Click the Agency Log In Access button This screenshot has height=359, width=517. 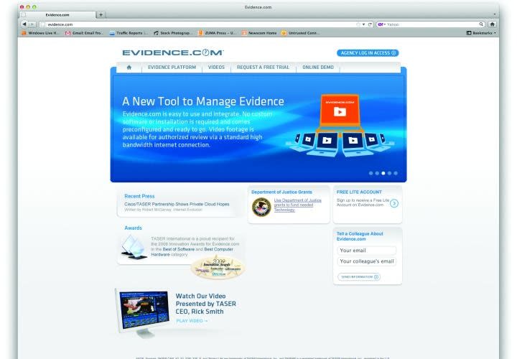[367, 52]
